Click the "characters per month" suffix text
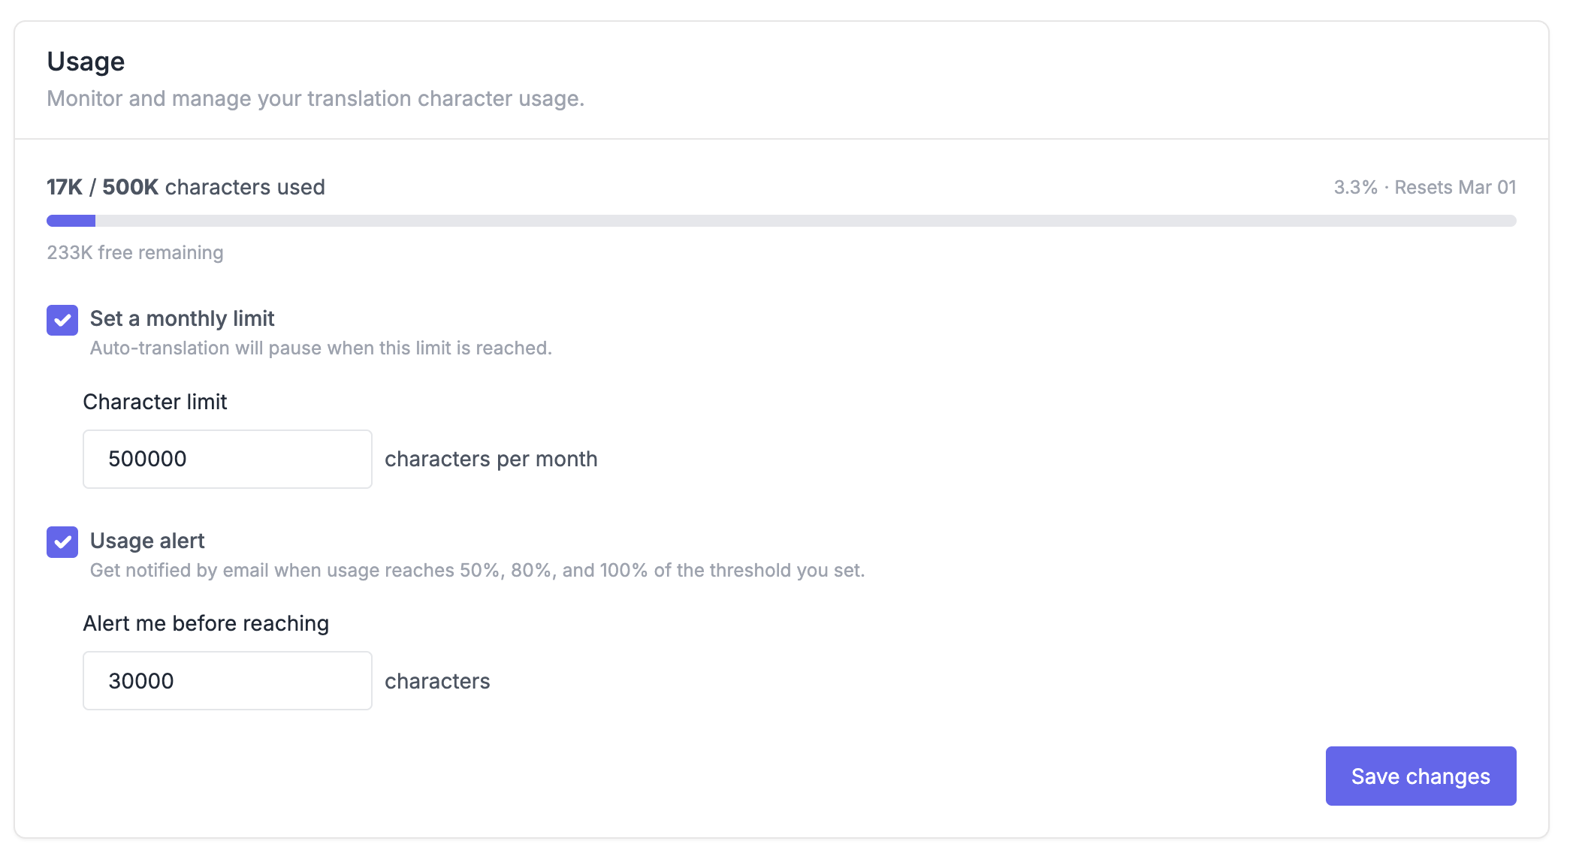The image size is (1576, 856). click(491, 459)
